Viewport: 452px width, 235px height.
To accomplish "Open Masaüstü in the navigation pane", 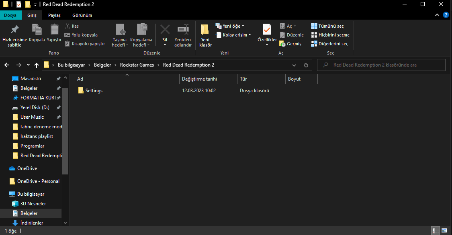I will point(31,79).
